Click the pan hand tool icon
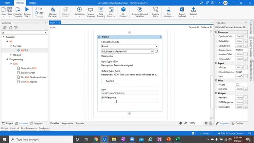Screen dimensions: 254x143 [181, 123]
